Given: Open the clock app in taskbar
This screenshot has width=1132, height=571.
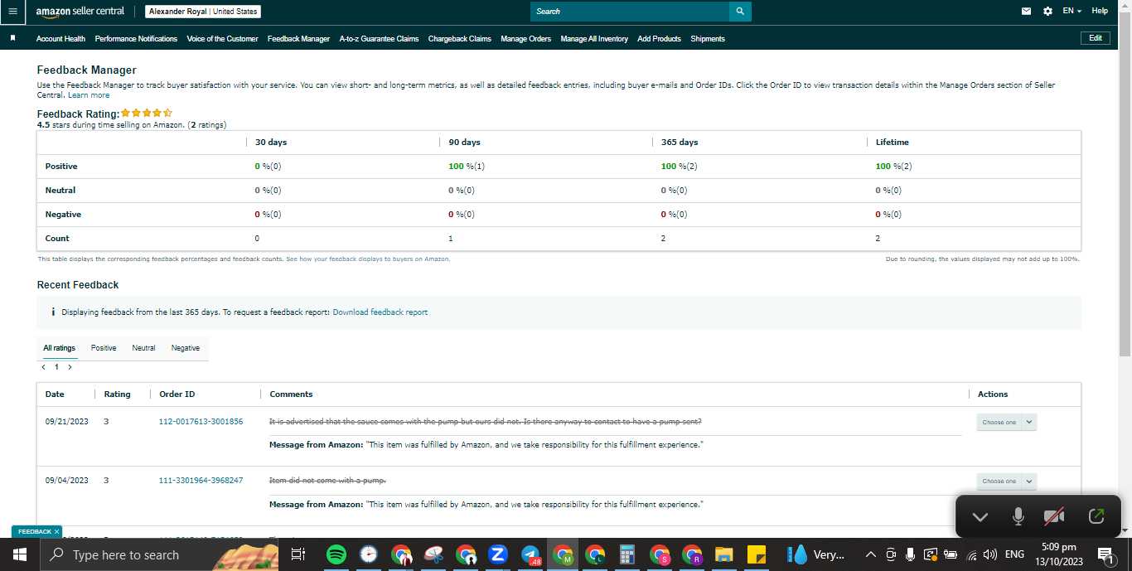Looking at the screenshot, I should coord(369,554).
